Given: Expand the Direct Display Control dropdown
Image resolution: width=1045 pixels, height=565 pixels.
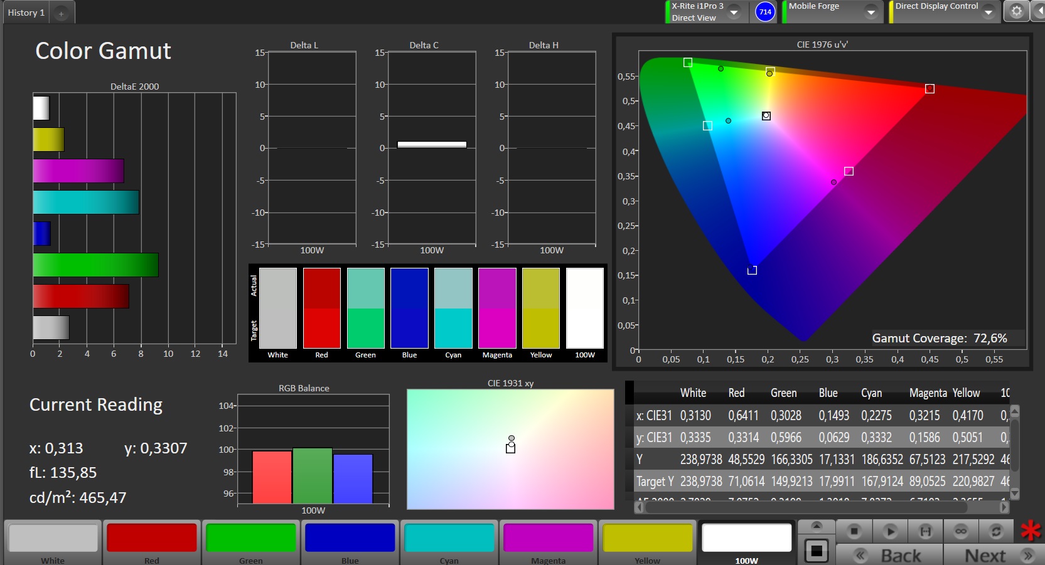Looking at the screenshot, I should click(x=989, y=12).
